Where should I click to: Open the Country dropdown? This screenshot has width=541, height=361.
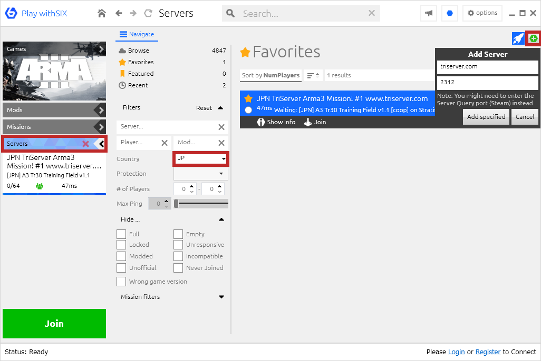pos(200,159)
